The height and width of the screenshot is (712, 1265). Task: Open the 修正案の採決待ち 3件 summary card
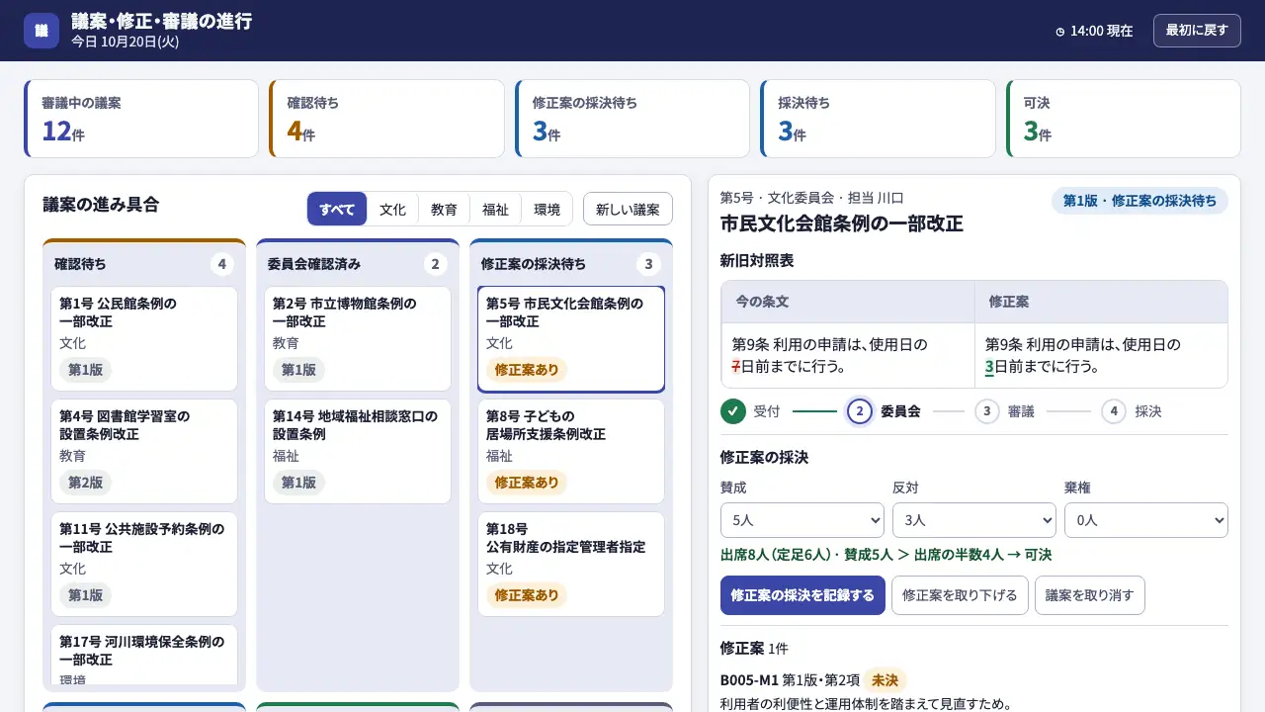[x=632, y=119]
